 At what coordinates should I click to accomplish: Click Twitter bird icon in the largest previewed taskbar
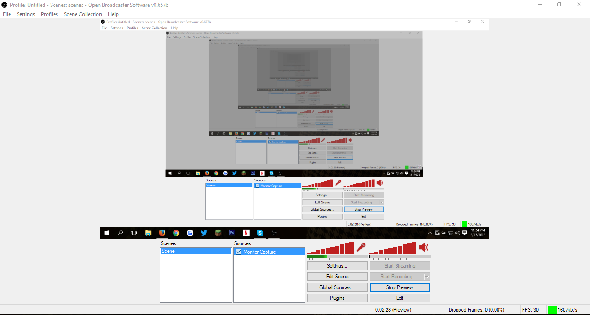pyautogui.click(x=204, y=233)
